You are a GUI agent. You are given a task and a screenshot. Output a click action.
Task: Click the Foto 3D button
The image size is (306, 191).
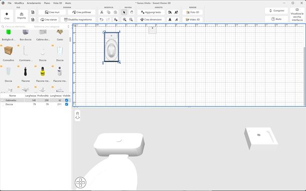(193, 13)
